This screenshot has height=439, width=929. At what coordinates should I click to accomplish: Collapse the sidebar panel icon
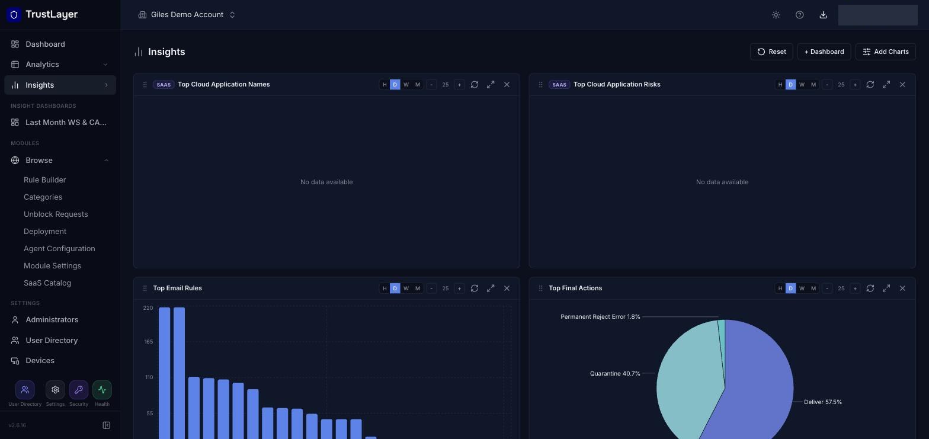pyautogui.click(x=107, y=425)
